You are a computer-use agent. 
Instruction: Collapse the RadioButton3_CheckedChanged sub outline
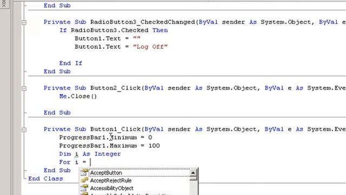tap(24, 22)
